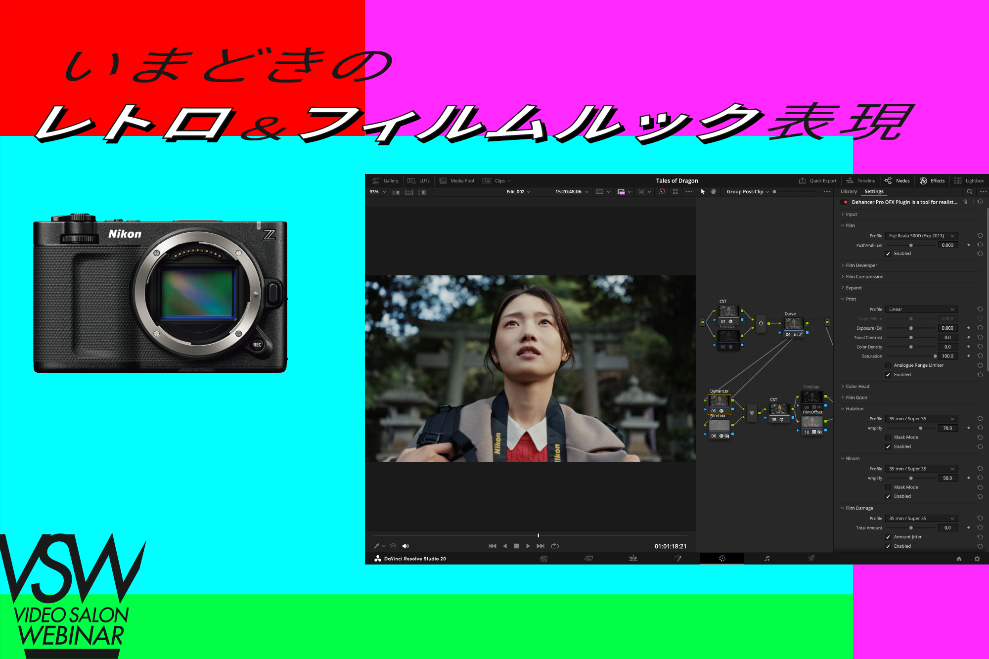Open the Film Profile dropdown showing Fuji Reala 500D
Image resolution: width=989 pixels, height=659 pixels.
922,236
